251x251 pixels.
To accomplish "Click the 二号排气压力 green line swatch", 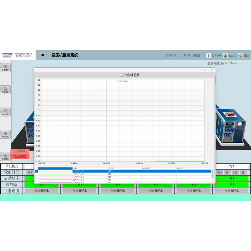I will pyautogui.click(x=55, y=174).
